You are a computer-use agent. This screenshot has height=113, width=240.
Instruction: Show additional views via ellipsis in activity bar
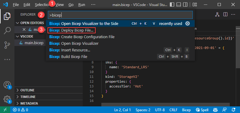click(7, 60)
